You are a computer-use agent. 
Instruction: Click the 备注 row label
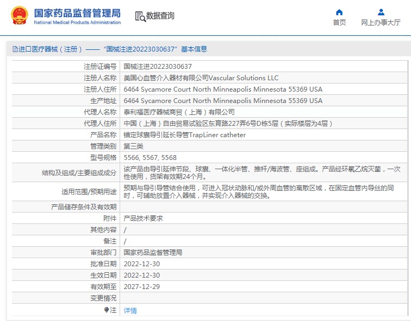coord(110,241)
